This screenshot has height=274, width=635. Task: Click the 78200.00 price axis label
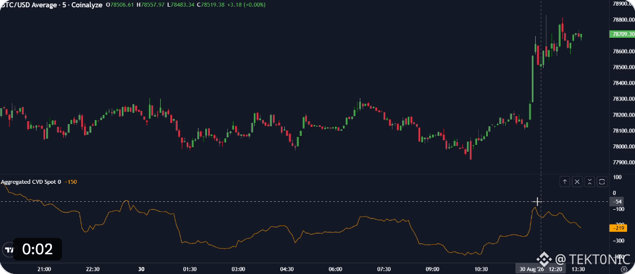click(x=623, y=115)
